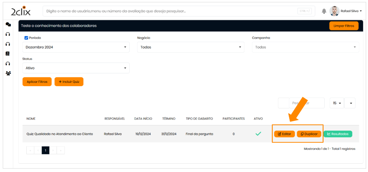
Task: Select page 1 in the pagination
Action: pos(46,150)
